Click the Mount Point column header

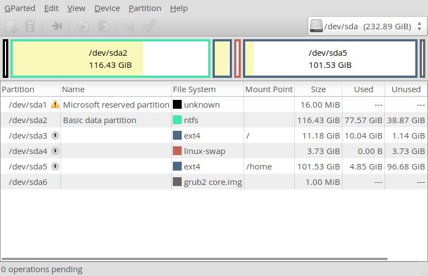tap(269, 89)
